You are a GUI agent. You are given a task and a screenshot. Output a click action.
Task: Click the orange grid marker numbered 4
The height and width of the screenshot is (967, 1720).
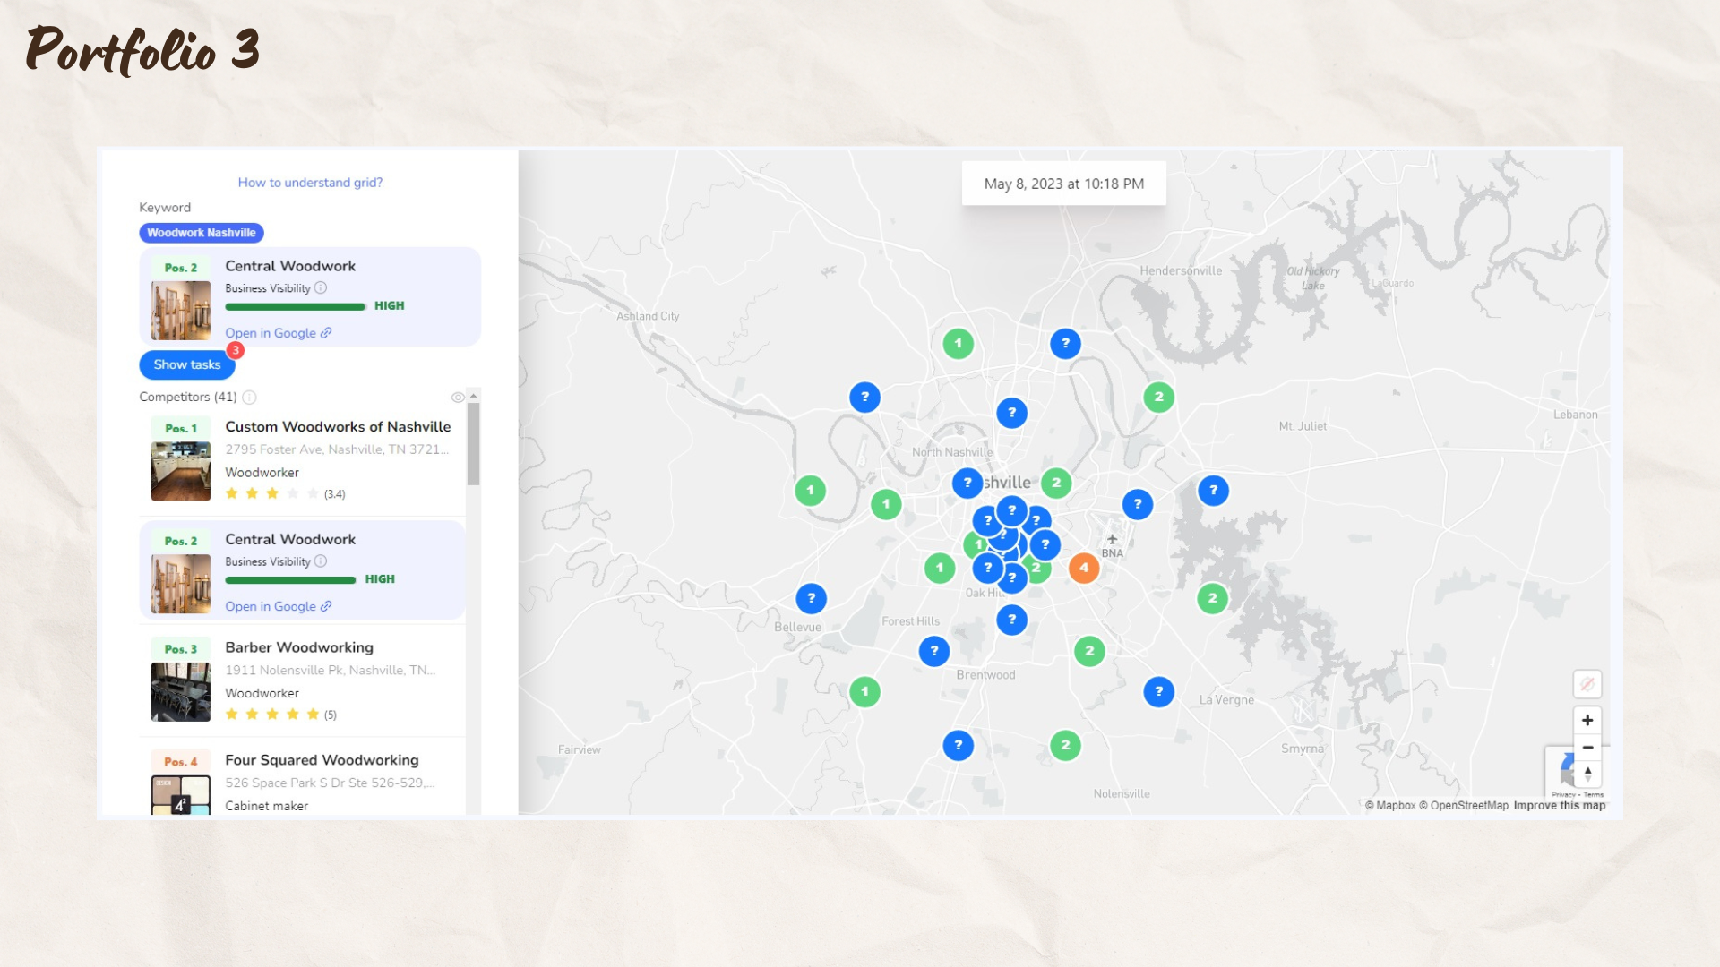coord(1084,568)
